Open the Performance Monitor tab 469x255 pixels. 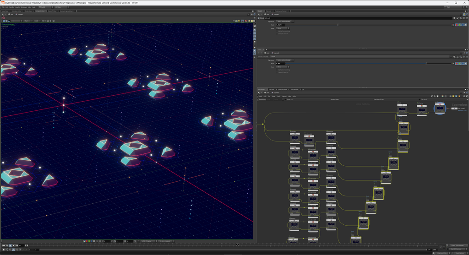click(281, 11)
